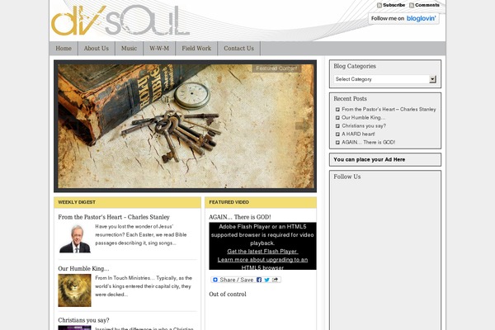Screen dimensions: 495x330
Task: Click the dropdown arrow of Select Category
Action: (432, 79)
